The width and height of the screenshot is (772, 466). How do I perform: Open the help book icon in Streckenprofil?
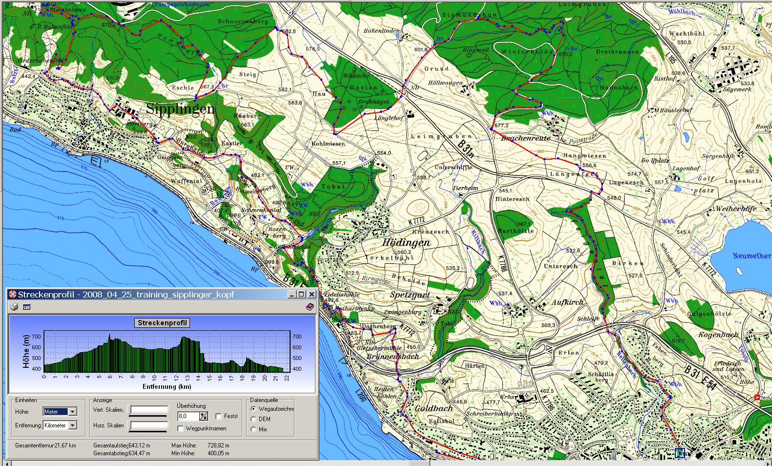(x=310, y=307)
